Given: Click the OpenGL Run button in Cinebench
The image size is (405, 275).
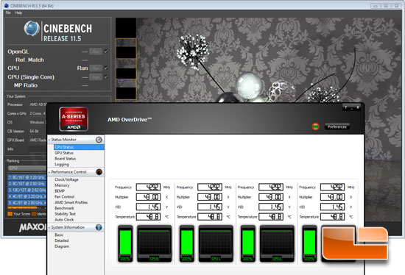Looking at the screenshot, I should 96,51.
